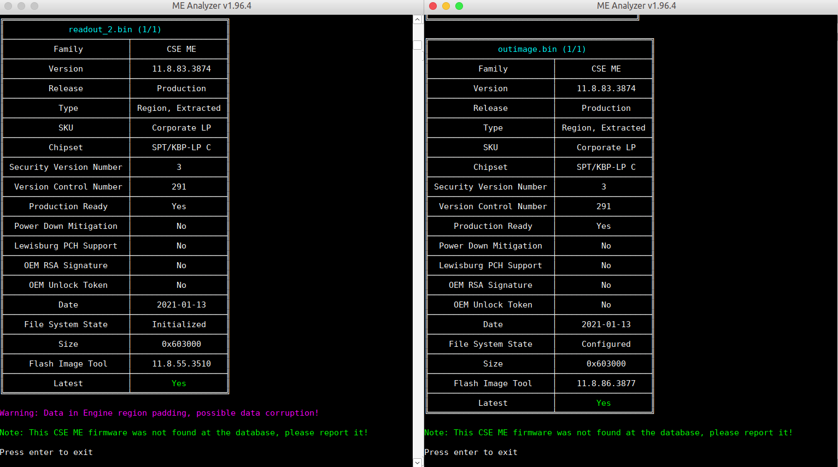Viewport: 838px width, 467px height.
Task: Click OEM RSA Signature label in right table
Action: (490, 285)
